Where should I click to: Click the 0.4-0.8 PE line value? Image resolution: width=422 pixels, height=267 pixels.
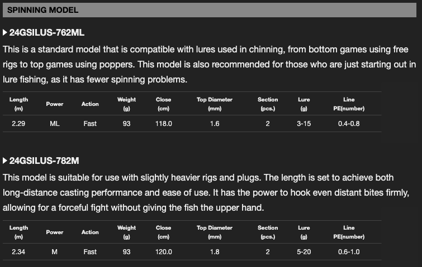point(349,124)
